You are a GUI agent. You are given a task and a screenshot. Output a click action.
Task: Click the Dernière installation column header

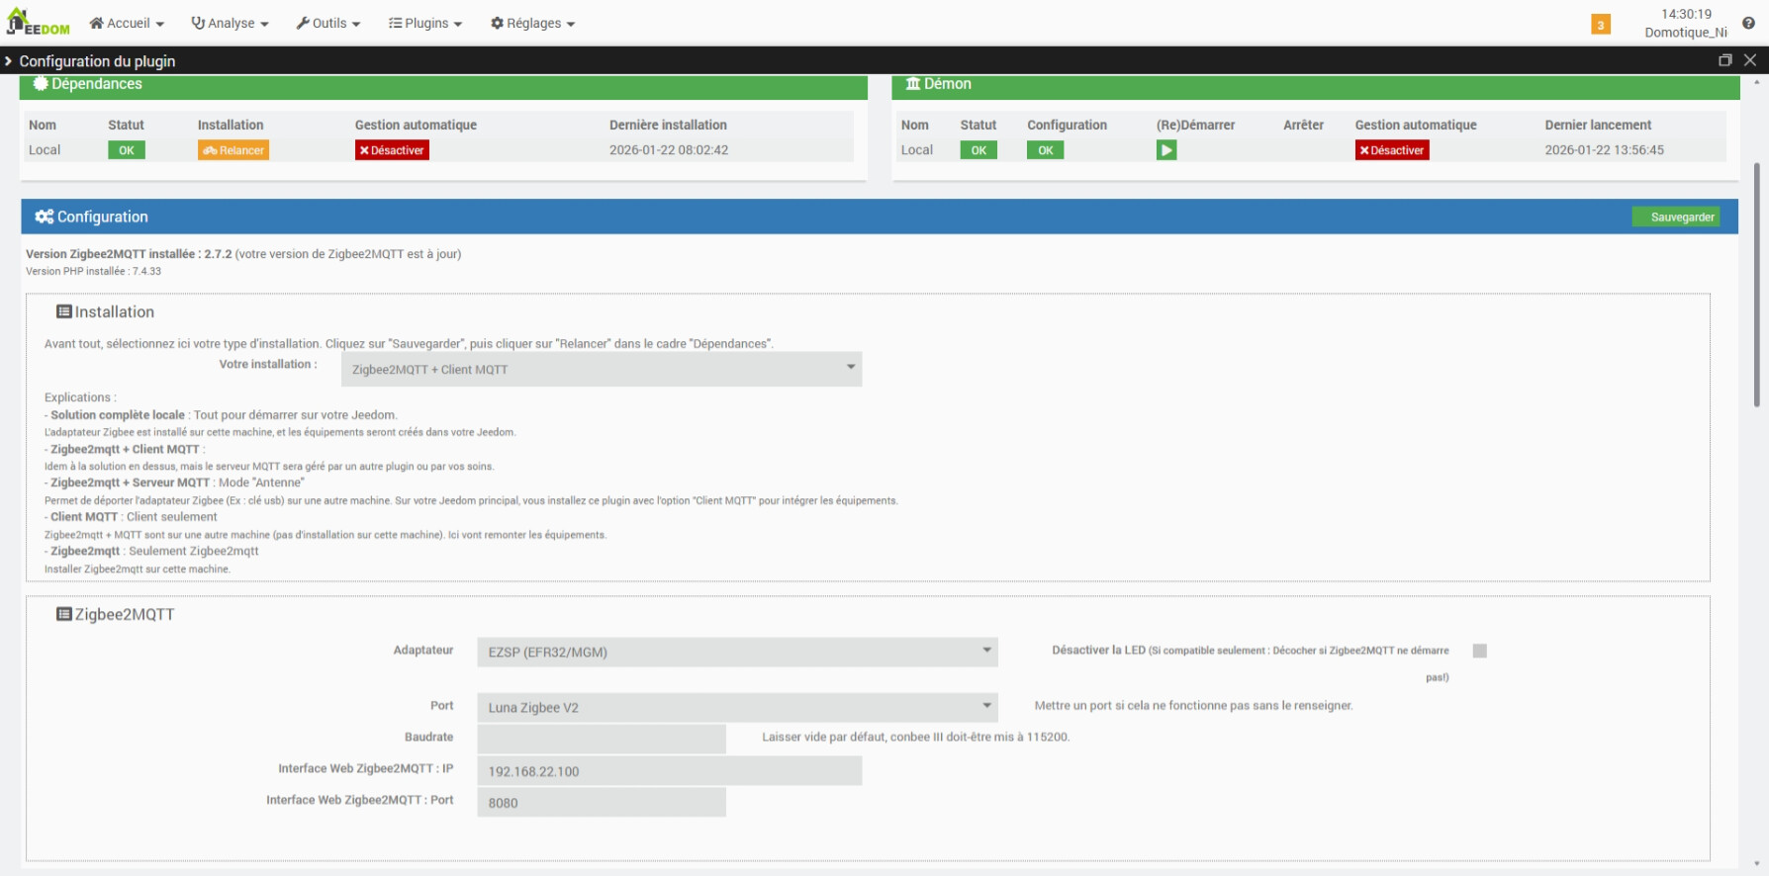click(668, 125)
